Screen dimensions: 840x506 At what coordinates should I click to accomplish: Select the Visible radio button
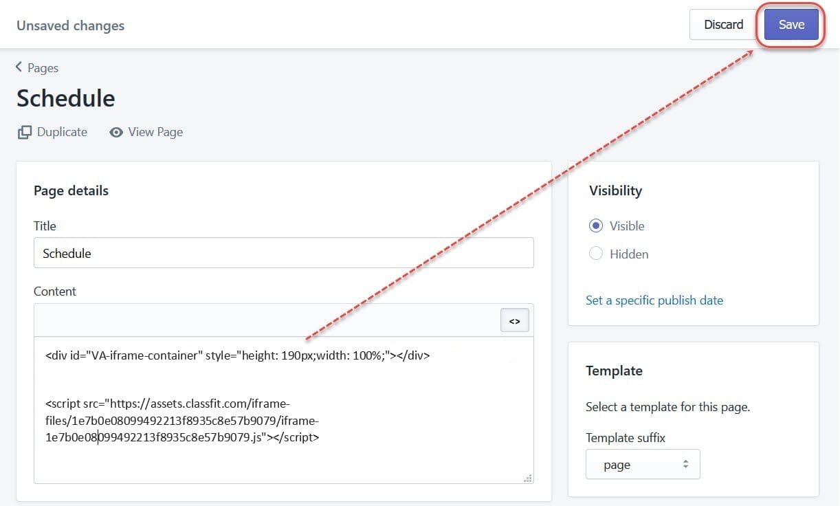(596, 225)
